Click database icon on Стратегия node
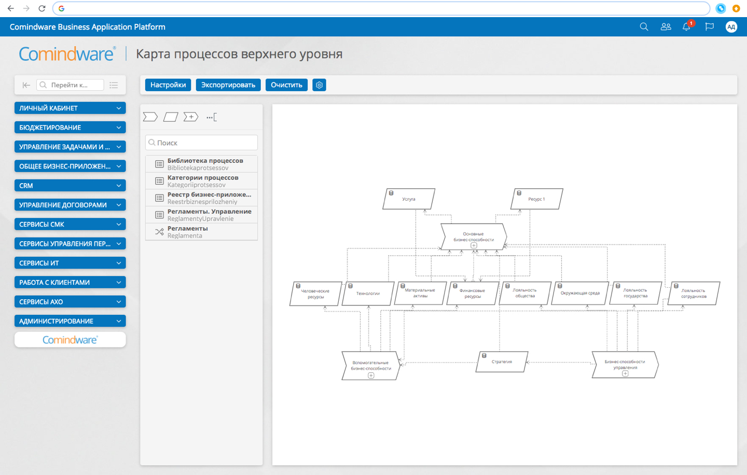 coord(484,356)
